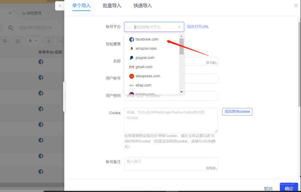Focus the 用户密码 password field
The width and height of the screenshot is (301, 192).
(171, 96)
